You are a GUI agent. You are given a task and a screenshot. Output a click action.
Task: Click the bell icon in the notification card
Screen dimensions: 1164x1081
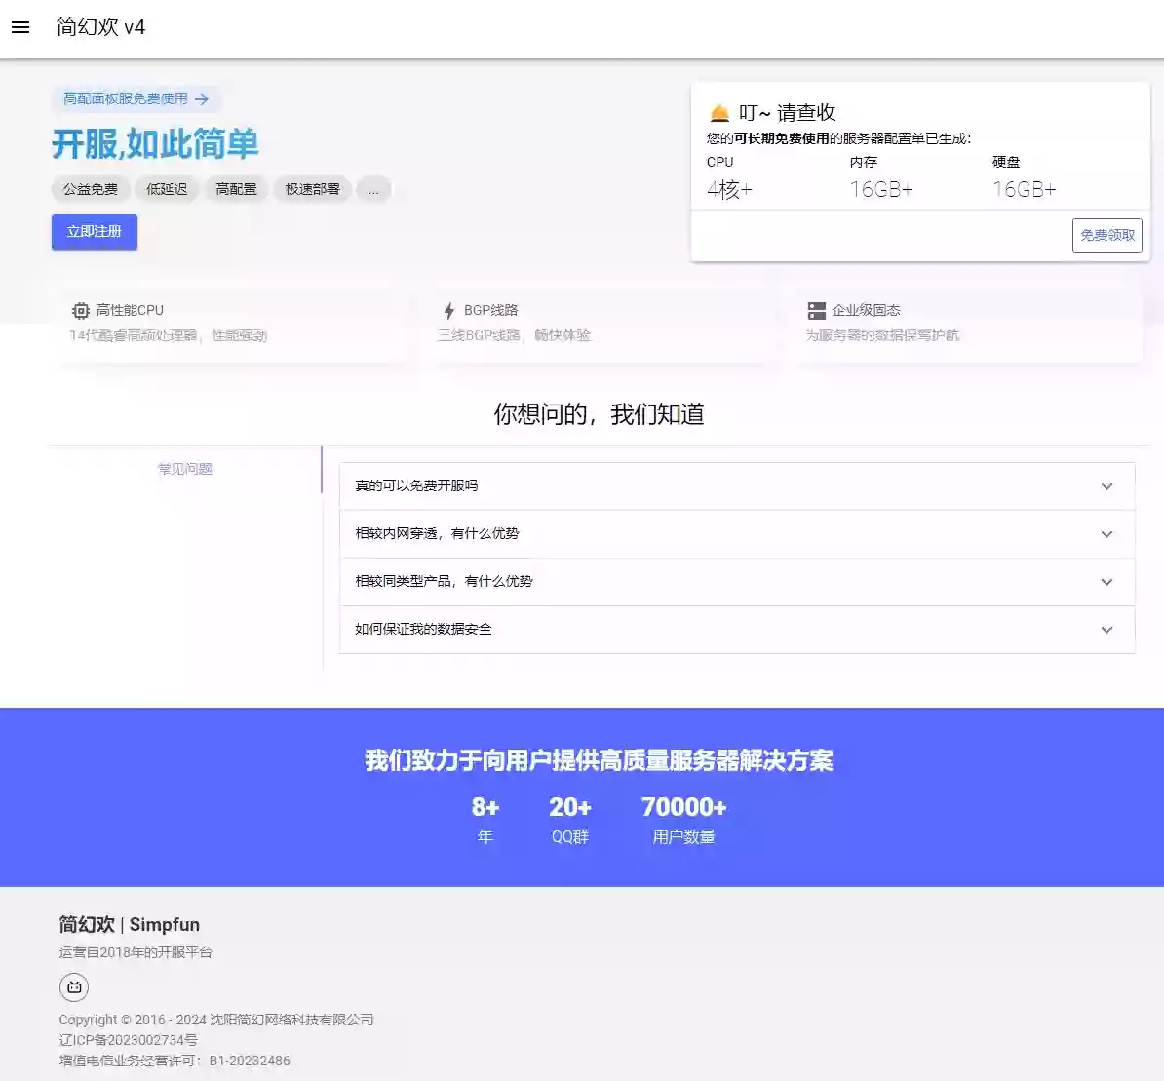click(718, 111)
